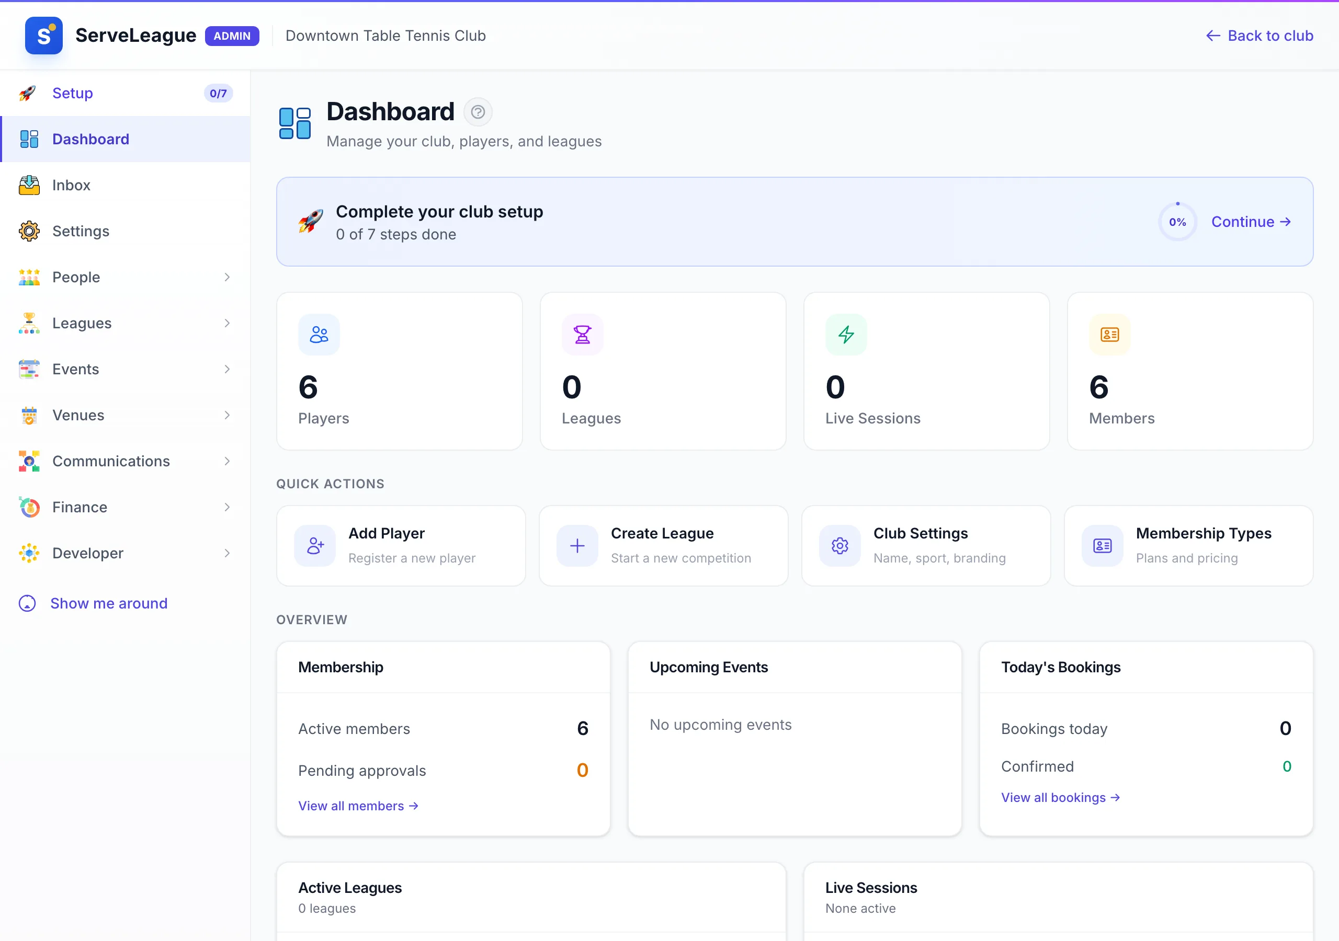Click the Add Player quick action
The height and width of the screenshot is (941, 1339).
[x=401, y=546]
